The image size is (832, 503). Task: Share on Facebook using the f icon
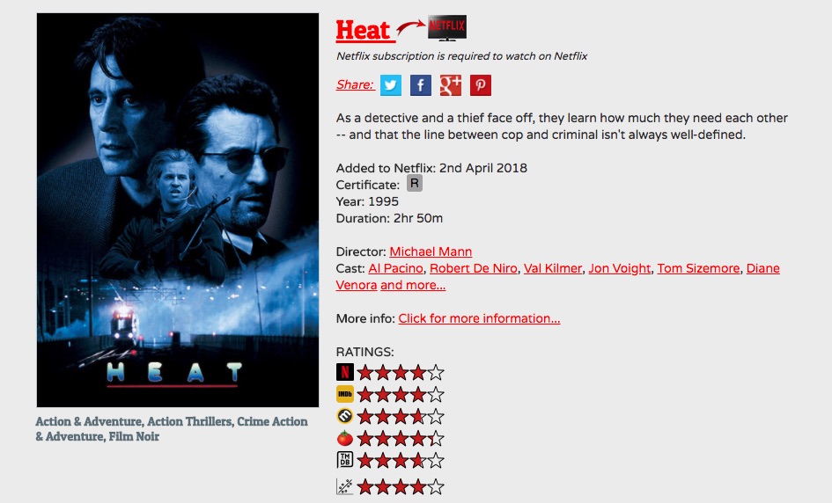tap(420, 84)
